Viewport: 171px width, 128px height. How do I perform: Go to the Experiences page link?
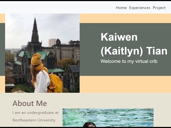(x=140, y=8)
